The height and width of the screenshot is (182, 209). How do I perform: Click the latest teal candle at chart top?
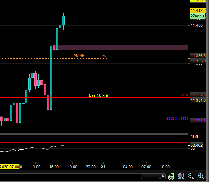(63, 21)
